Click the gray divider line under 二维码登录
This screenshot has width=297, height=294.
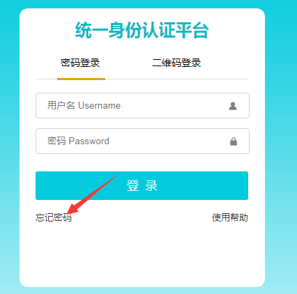[176, 79]
